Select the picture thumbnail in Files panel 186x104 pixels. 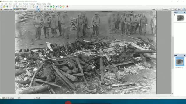click(x=180, y=62)
